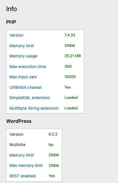118x183 pixels.
Task: Open the SimpleXML extension link
Action: [30, 98]
